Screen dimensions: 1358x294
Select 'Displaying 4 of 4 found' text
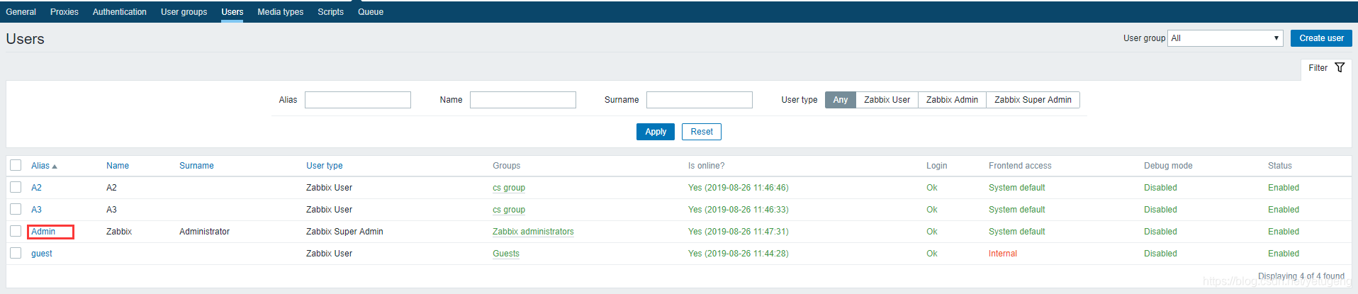[x=1301, y=276]
